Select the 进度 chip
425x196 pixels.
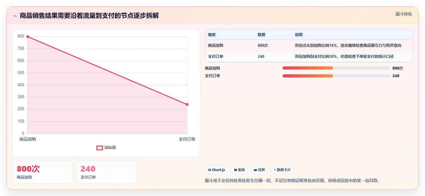pos(259,170)
